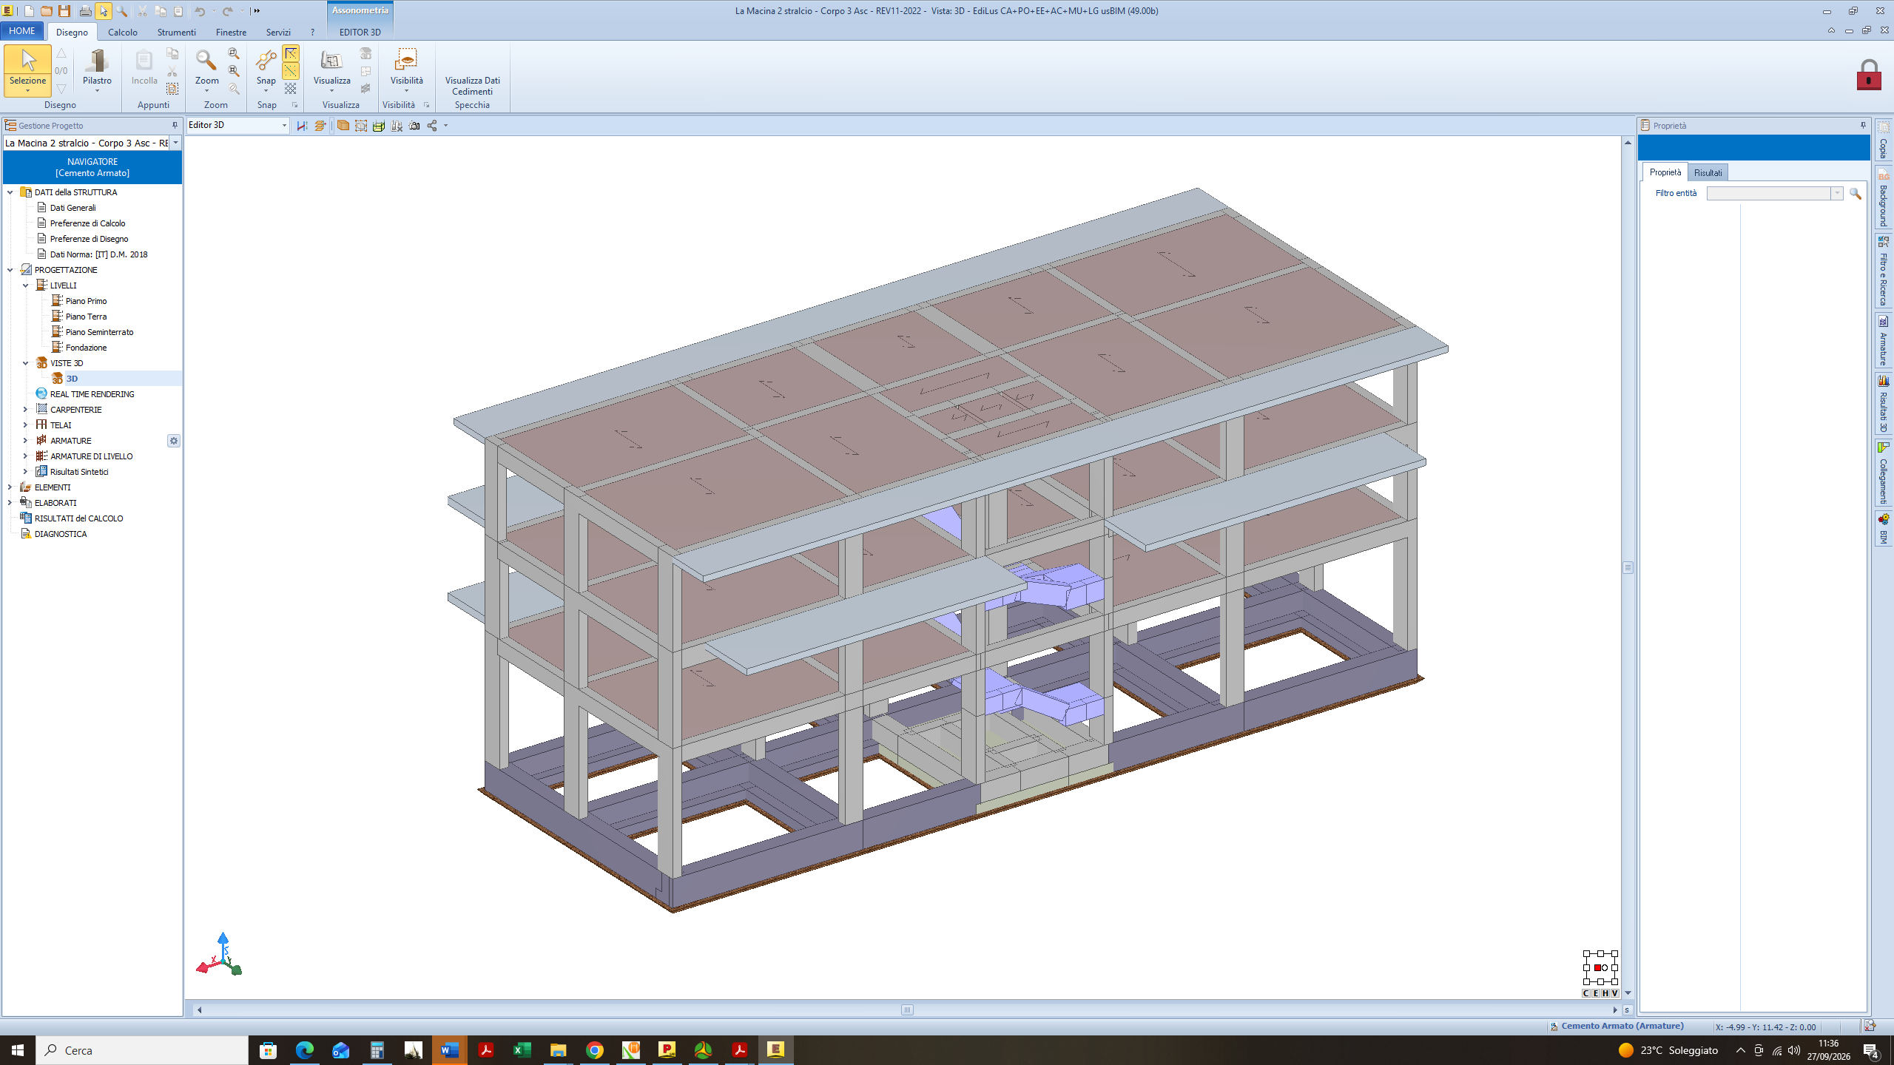Click the gear icon on the ARMATURE row
1894x1065 pixels.
click(x=174, y=441)
